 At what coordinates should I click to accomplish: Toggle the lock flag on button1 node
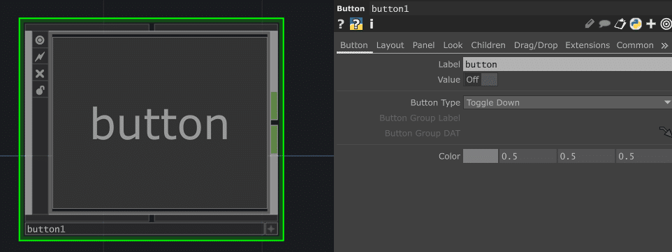click(40, 90)
